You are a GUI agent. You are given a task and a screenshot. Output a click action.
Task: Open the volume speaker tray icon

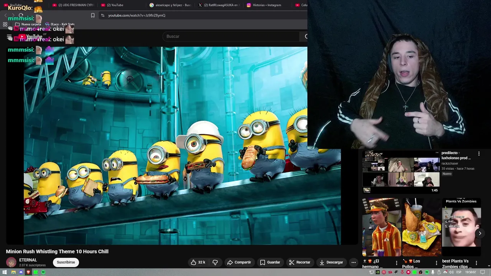coord(451,272)
